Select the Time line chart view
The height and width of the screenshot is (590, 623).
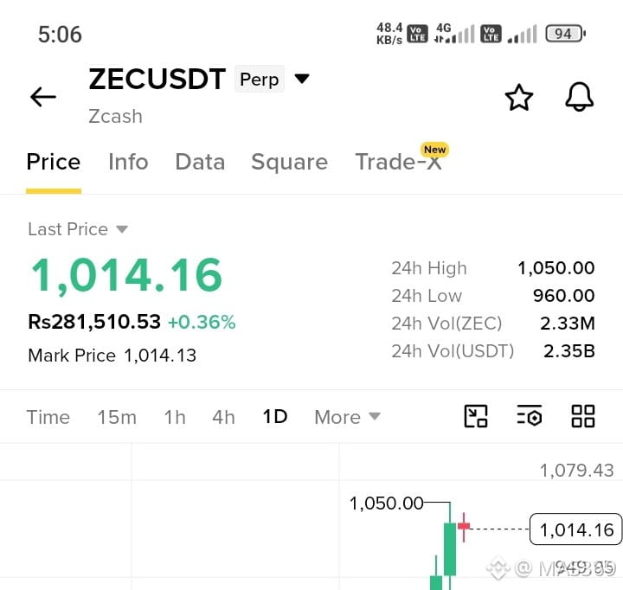(48, 417)
